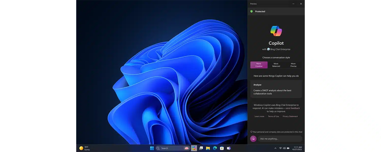Launch Microsoft Teams from the taskbar

[229, 148]
